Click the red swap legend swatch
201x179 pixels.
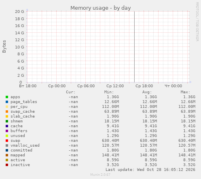click(7, 141)
